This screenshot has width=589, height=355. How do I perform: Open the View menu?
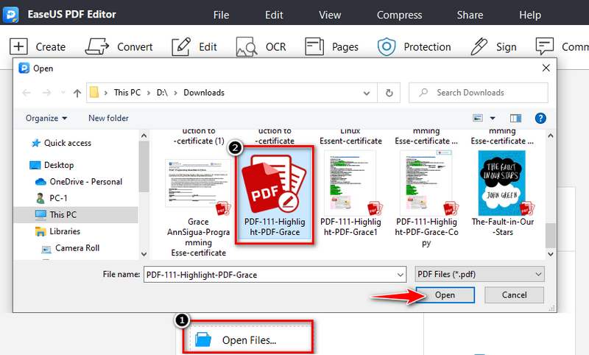(330, 15)
